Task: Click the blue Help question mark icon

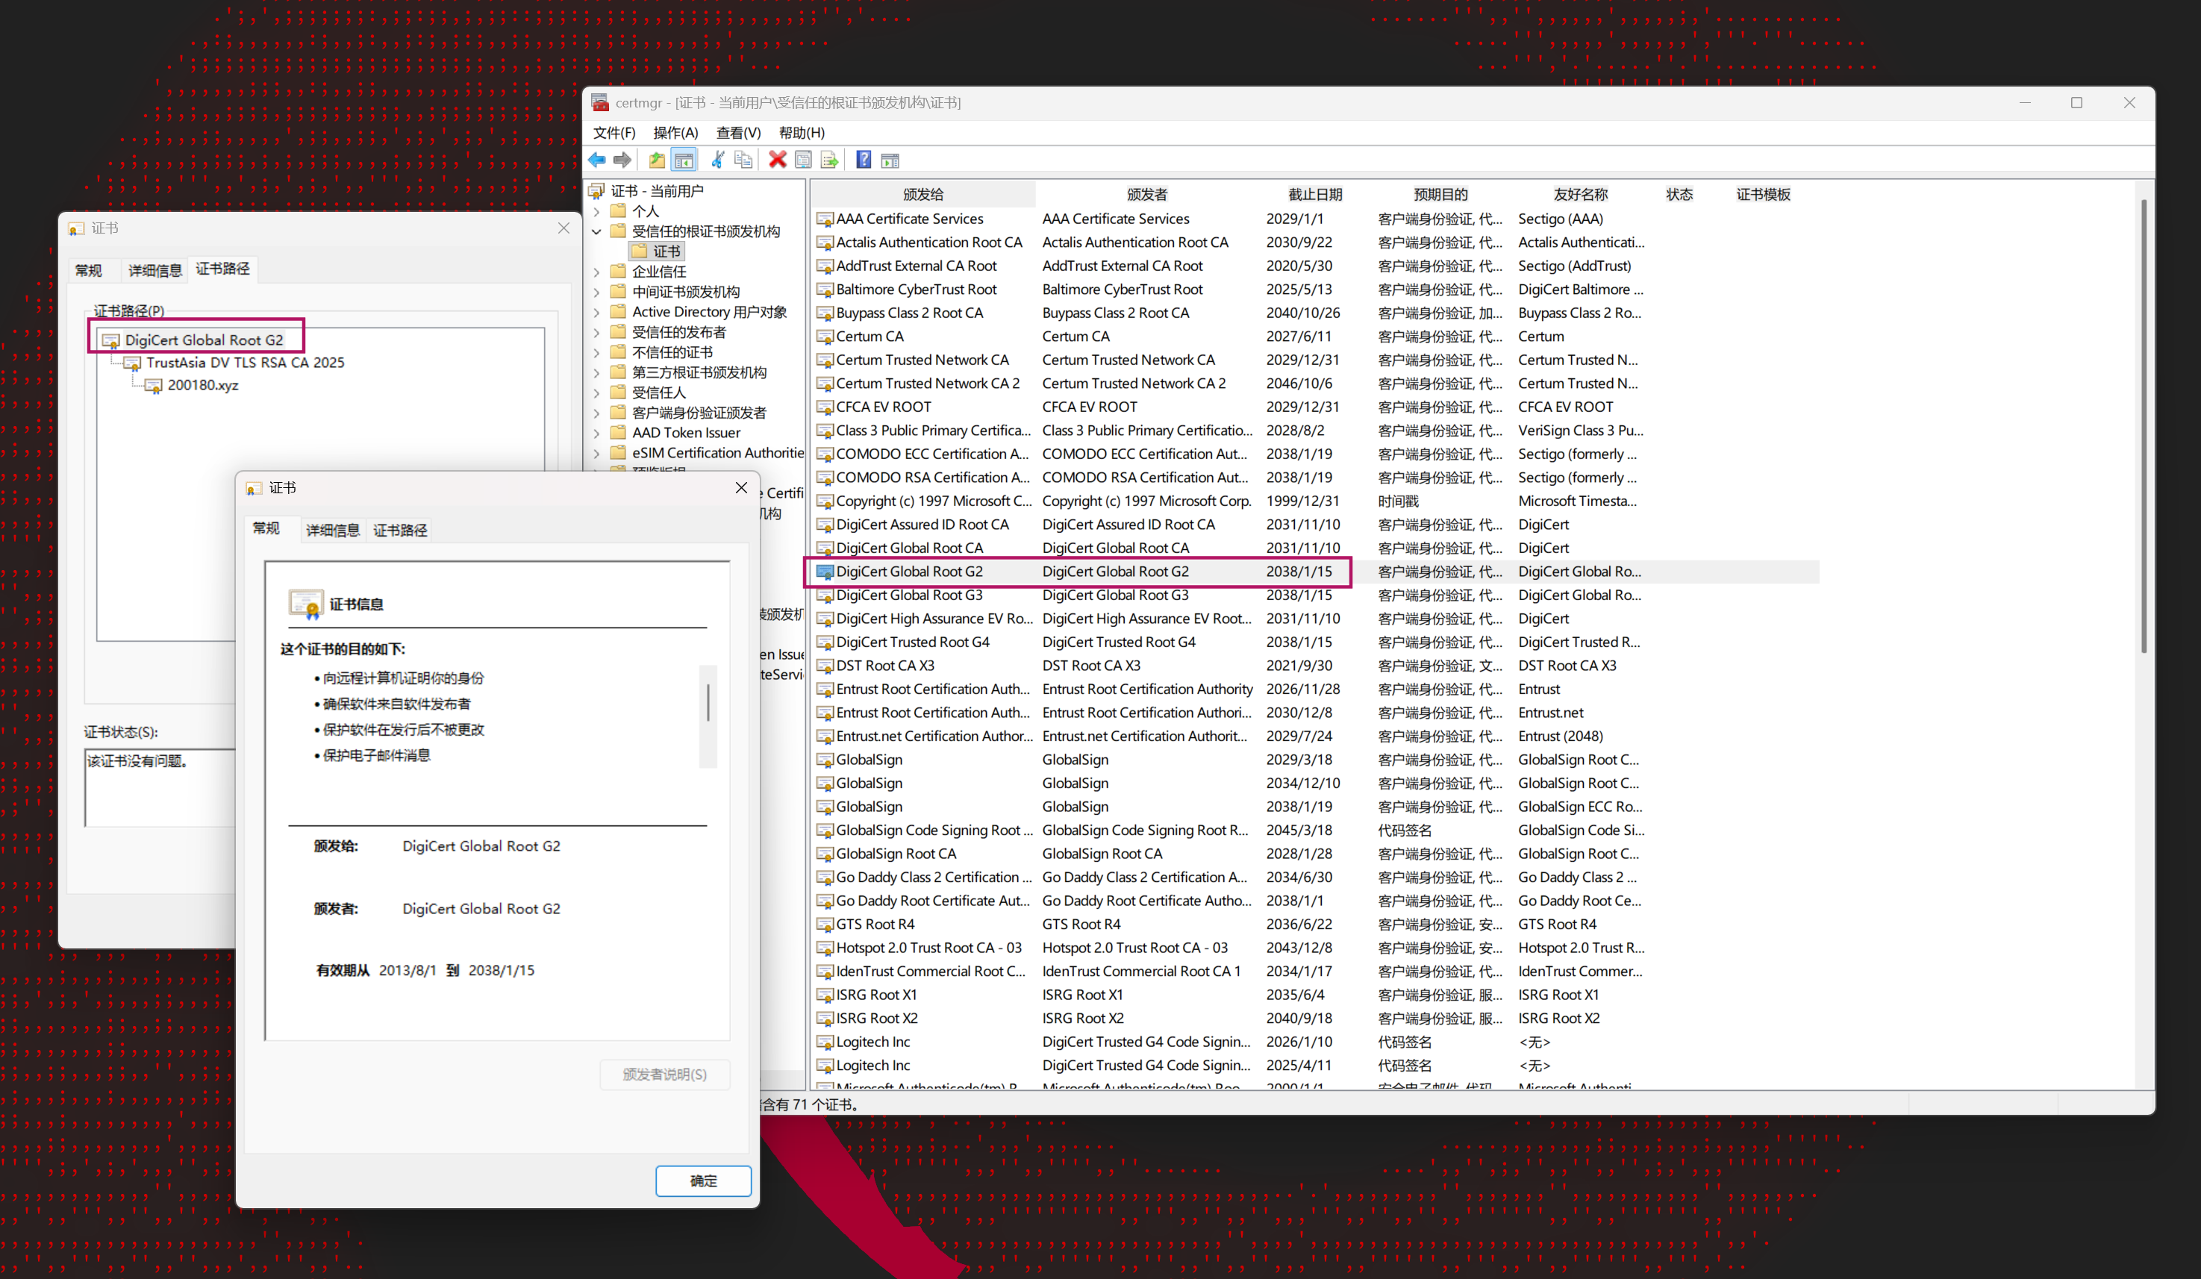Action: click(x=863, y=160)
